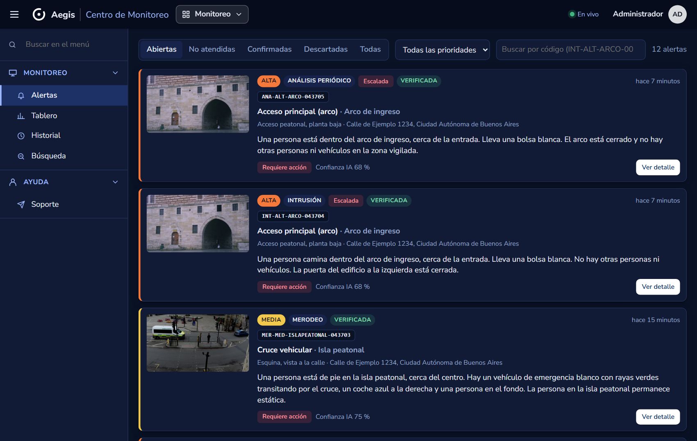Click Ver detalle for alert MER-MED-ISLAPEATONAL-043703
This screenshot has width=697, height=441.
click(658, 417)
